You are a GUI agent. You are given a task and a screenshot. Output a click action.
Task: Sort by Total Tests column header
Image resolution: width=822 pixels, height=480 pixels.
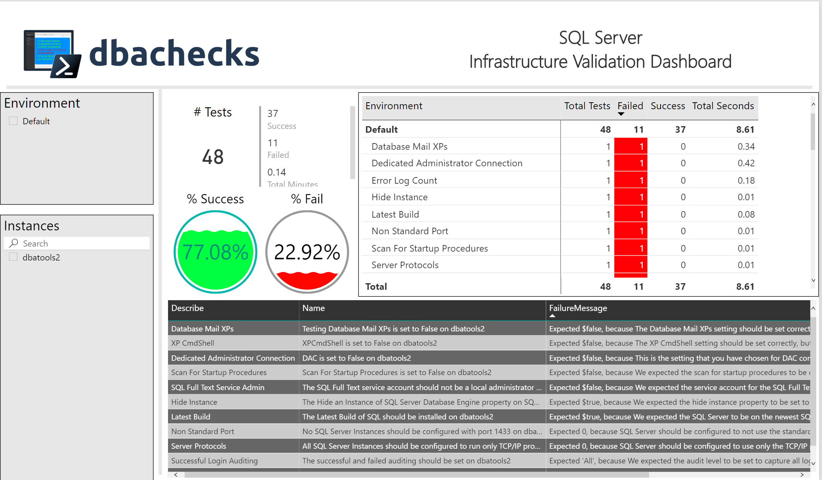tap(587, 106)
